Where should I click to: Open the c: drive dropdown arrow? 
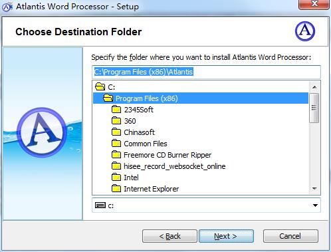click(315, 205)
